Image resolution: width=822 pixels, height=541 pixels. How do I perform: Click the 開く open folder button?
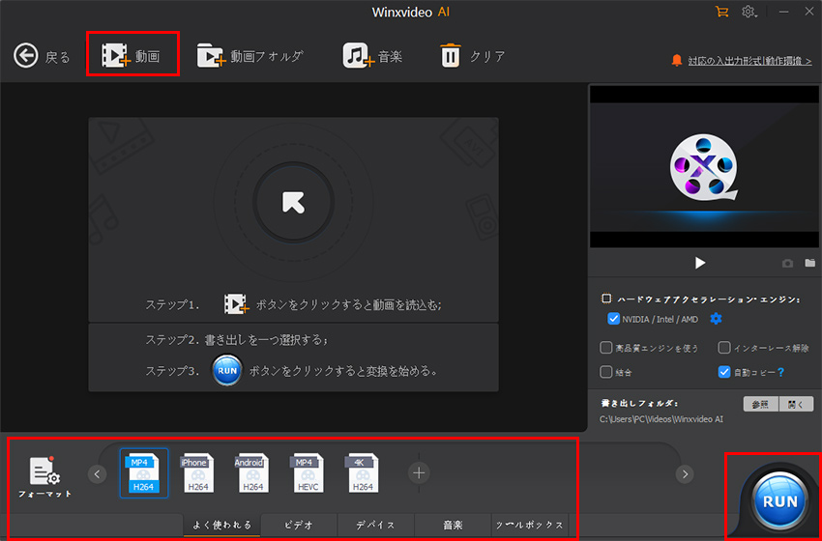coord(796,404)
